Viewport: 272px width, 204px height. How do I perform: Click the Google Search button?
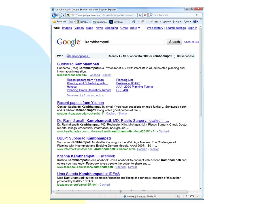pyautogui.click(x=174, y=42)
